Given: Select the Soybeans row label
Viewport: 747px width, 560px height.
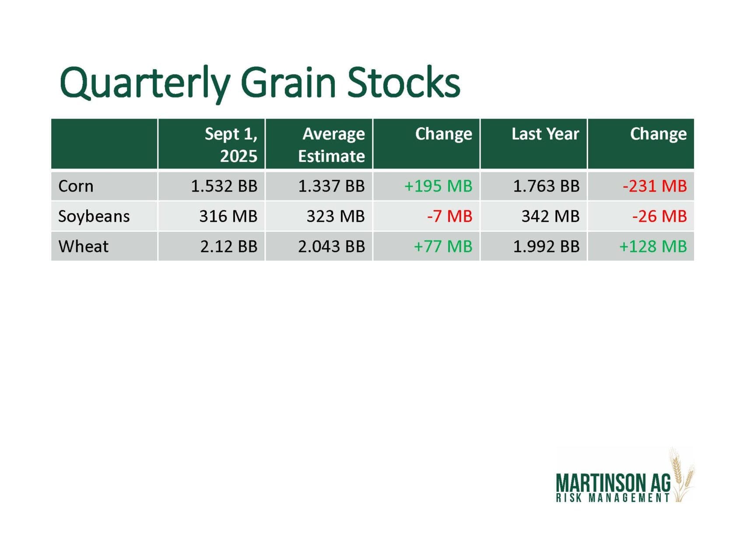Looking at the screenshot, I should pyautogui.click(x=94, y=217).
